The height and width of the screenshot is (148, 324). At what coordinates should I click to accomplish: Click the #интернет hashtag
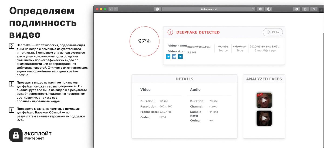pos(34,138)
